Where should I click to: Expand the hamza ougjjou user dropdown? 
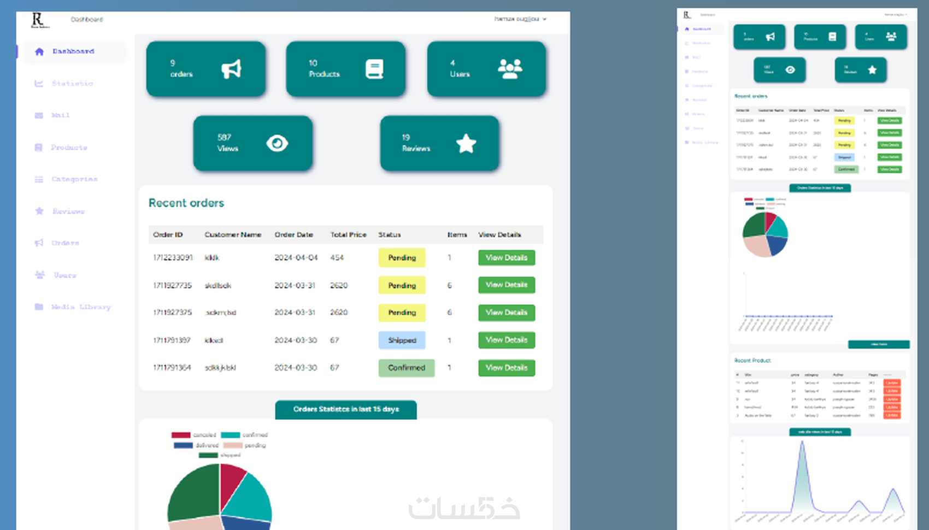coord(520,19)
